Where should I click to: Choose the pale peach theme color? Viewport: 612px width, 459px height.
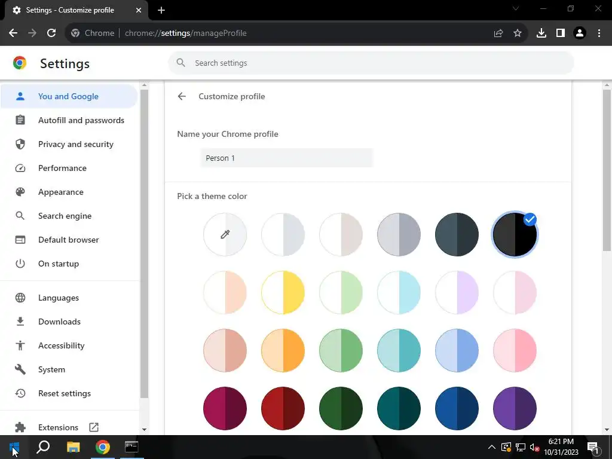click(x=225, y=292)
